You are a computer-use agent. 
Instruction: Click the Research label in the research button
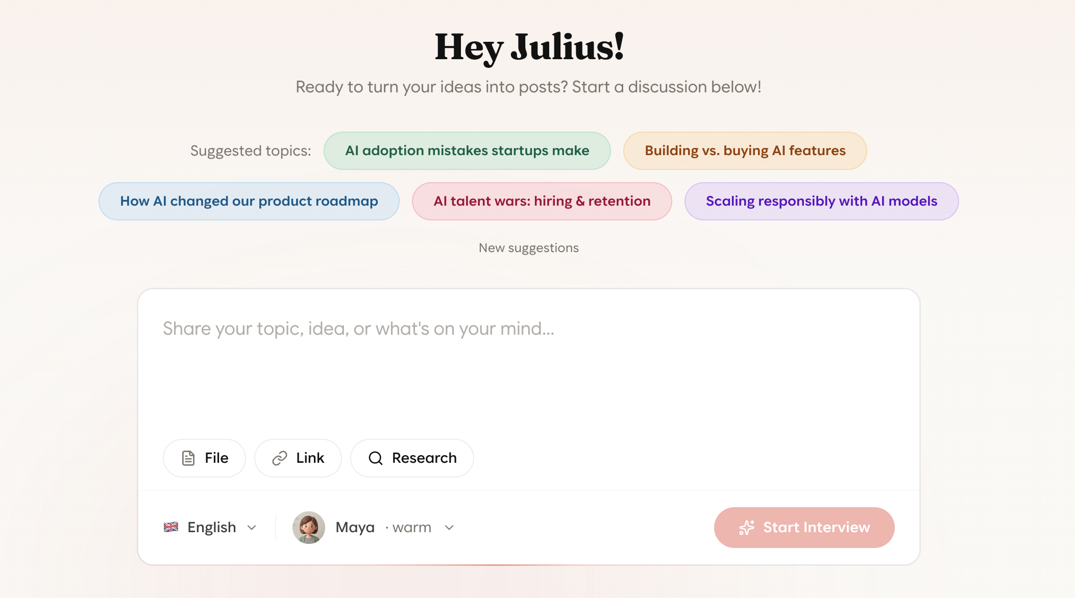424,458
